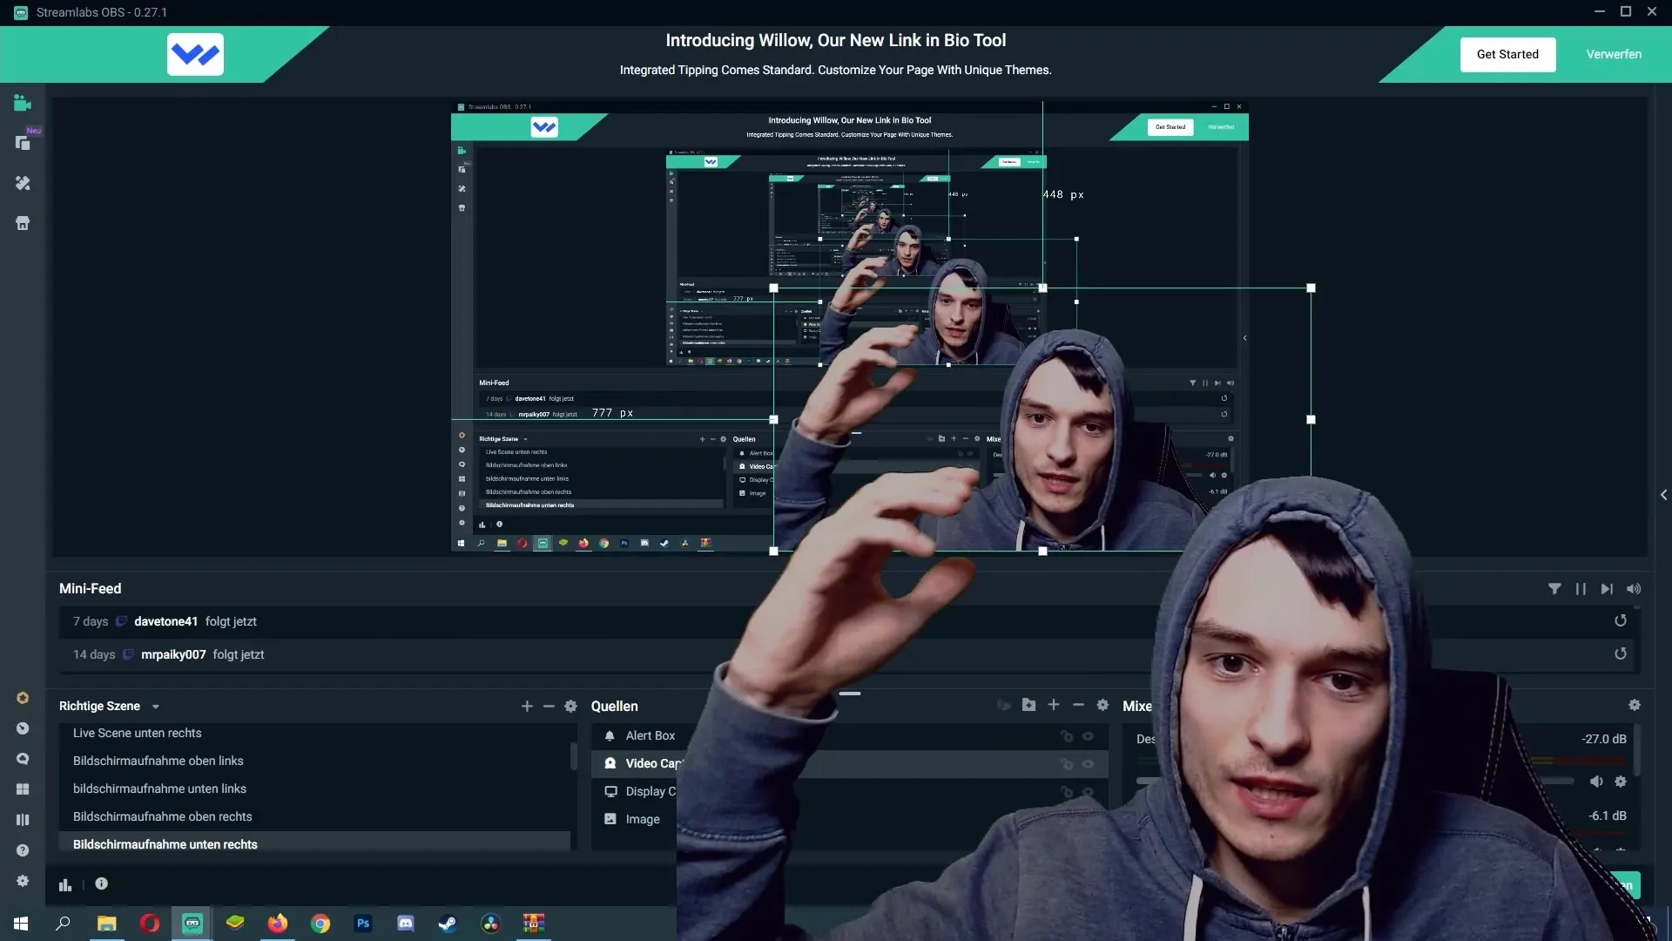Open Windows search in the taskbar
Screen dimensions: 1672x941
tap(63, 924)
